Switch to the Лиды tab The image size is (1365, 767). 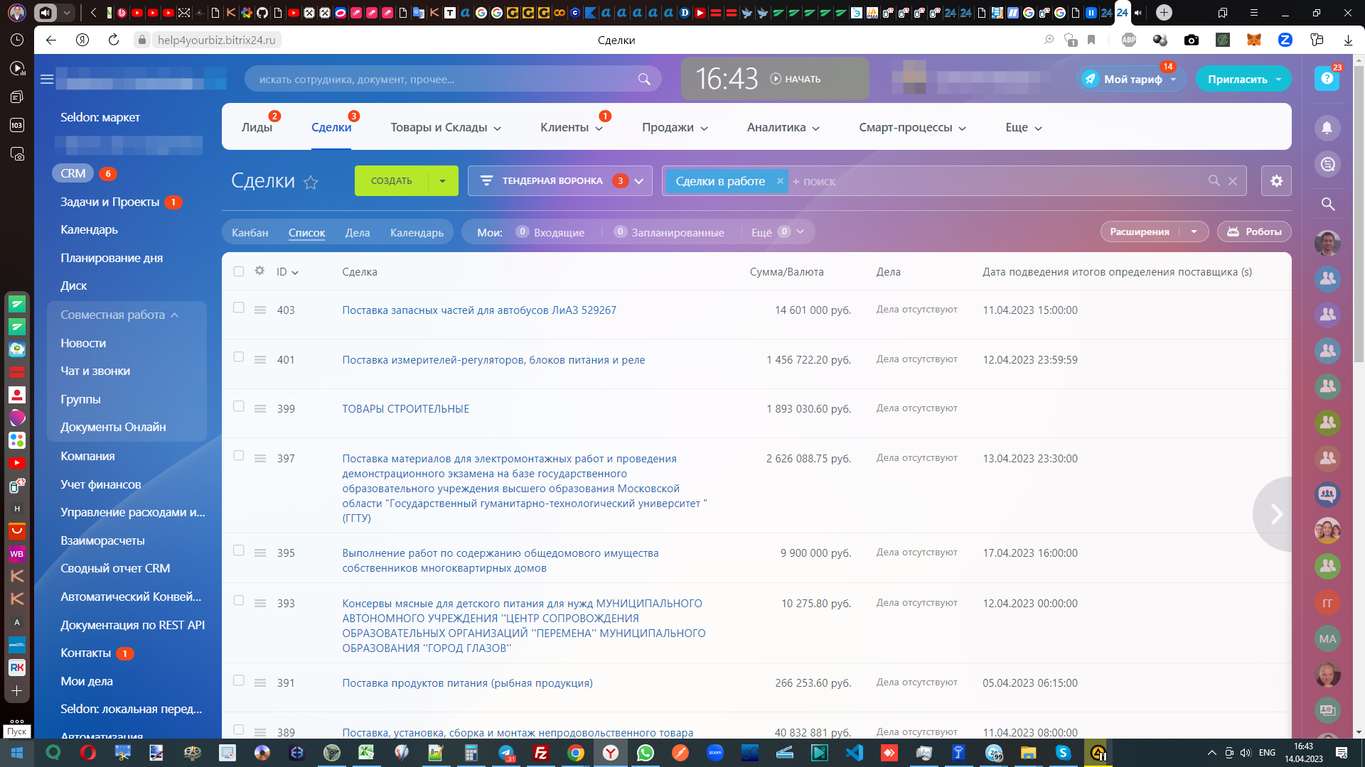[257, 128]
